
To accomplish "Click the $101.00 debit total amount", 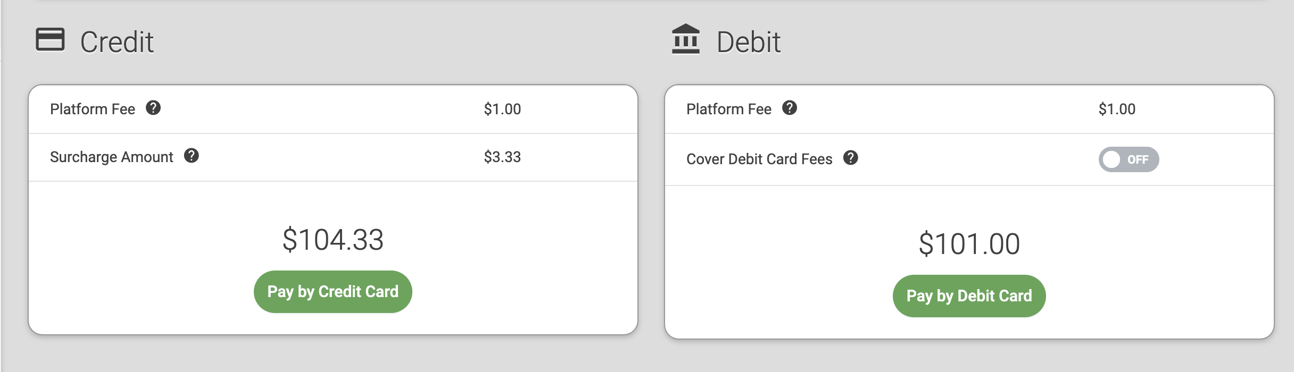I will [969, 244].
